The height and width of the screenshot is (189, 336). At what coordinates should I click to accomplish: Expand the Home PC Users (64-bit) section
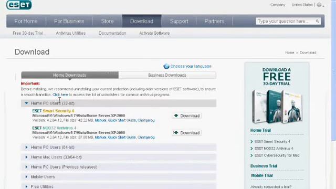pyautogui.click(x=119, y=148)
